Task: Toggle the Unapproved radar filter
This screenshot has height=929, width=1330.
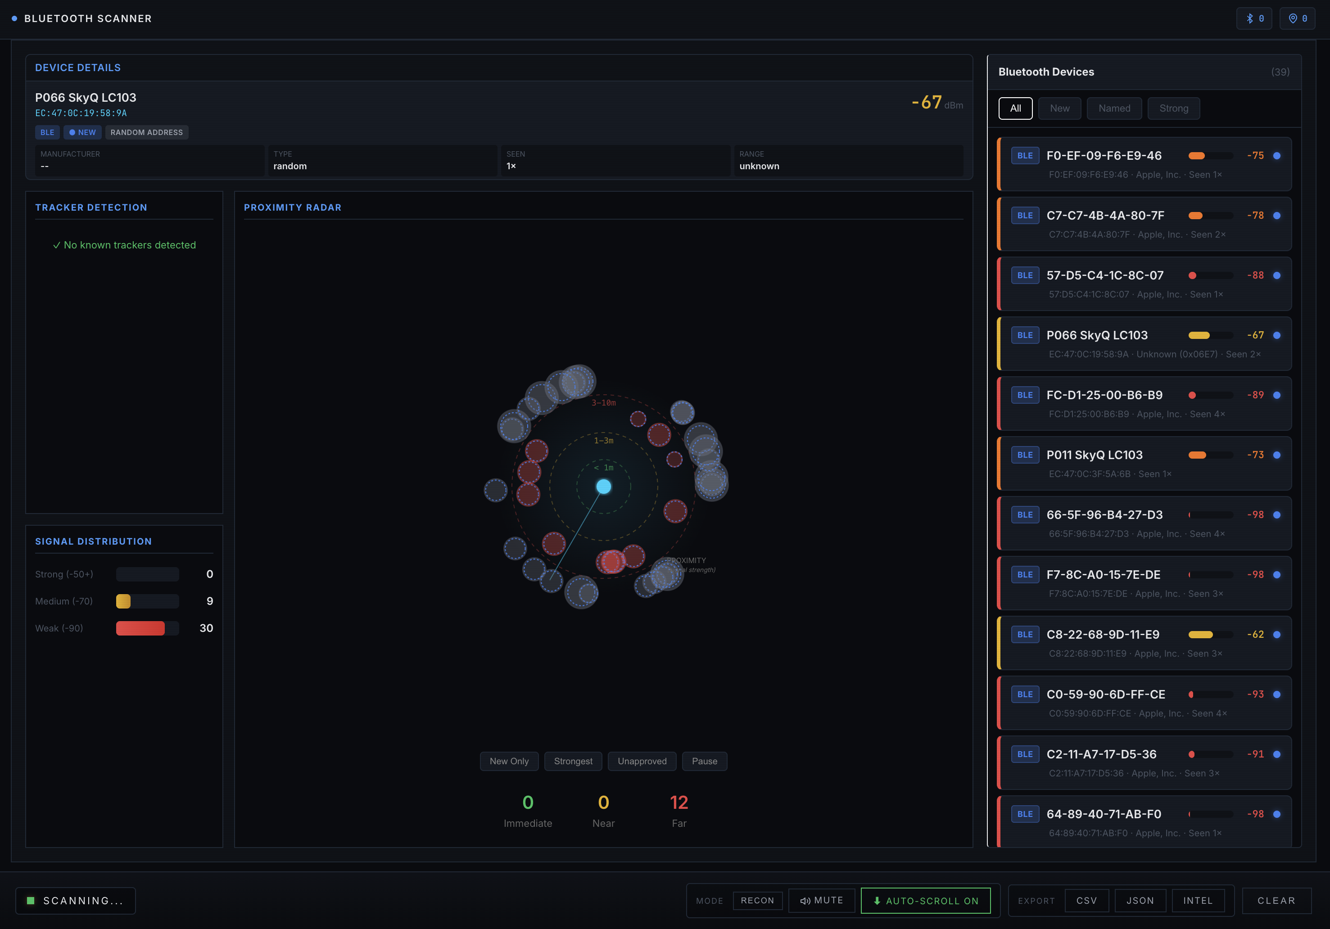Action: point(642,761)
